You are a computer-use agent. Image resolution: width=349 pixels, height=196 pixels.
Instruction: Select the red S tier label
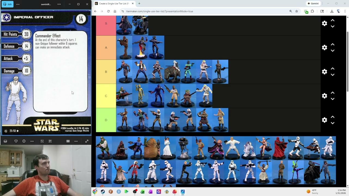point(106,23)
